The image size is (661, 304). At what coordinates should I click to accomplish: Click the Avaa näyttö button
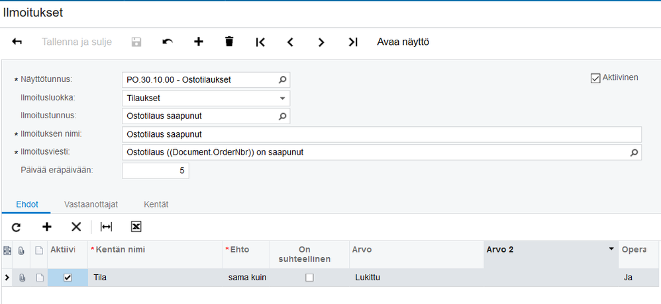click(x=403, y=42)
